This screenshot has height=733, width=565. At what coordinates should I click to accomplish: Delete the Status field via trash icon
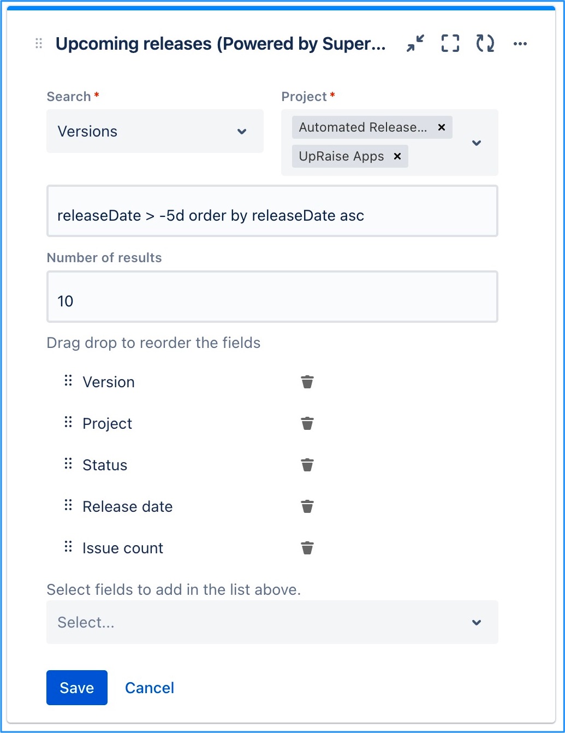coord(307,465)
